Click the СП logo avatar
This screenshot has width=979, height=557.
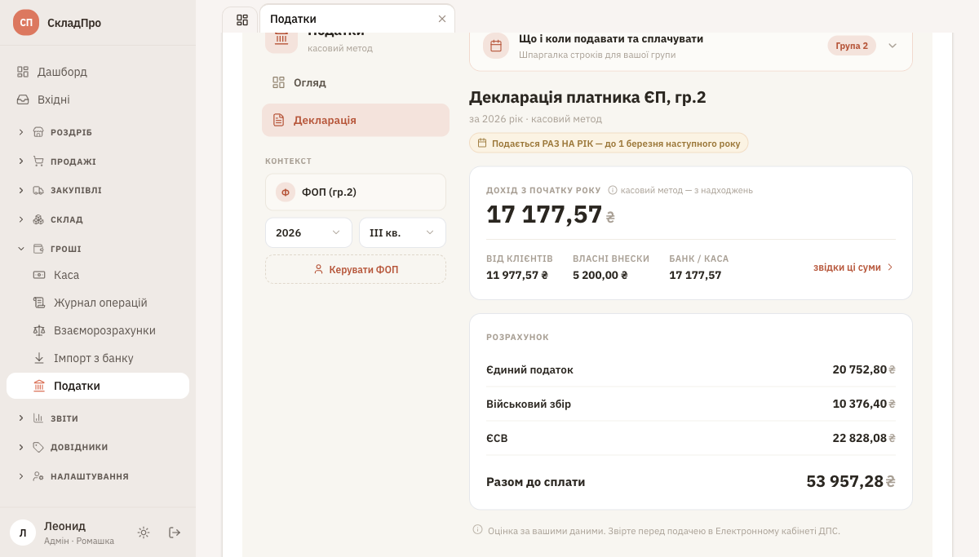pos(26,23)
